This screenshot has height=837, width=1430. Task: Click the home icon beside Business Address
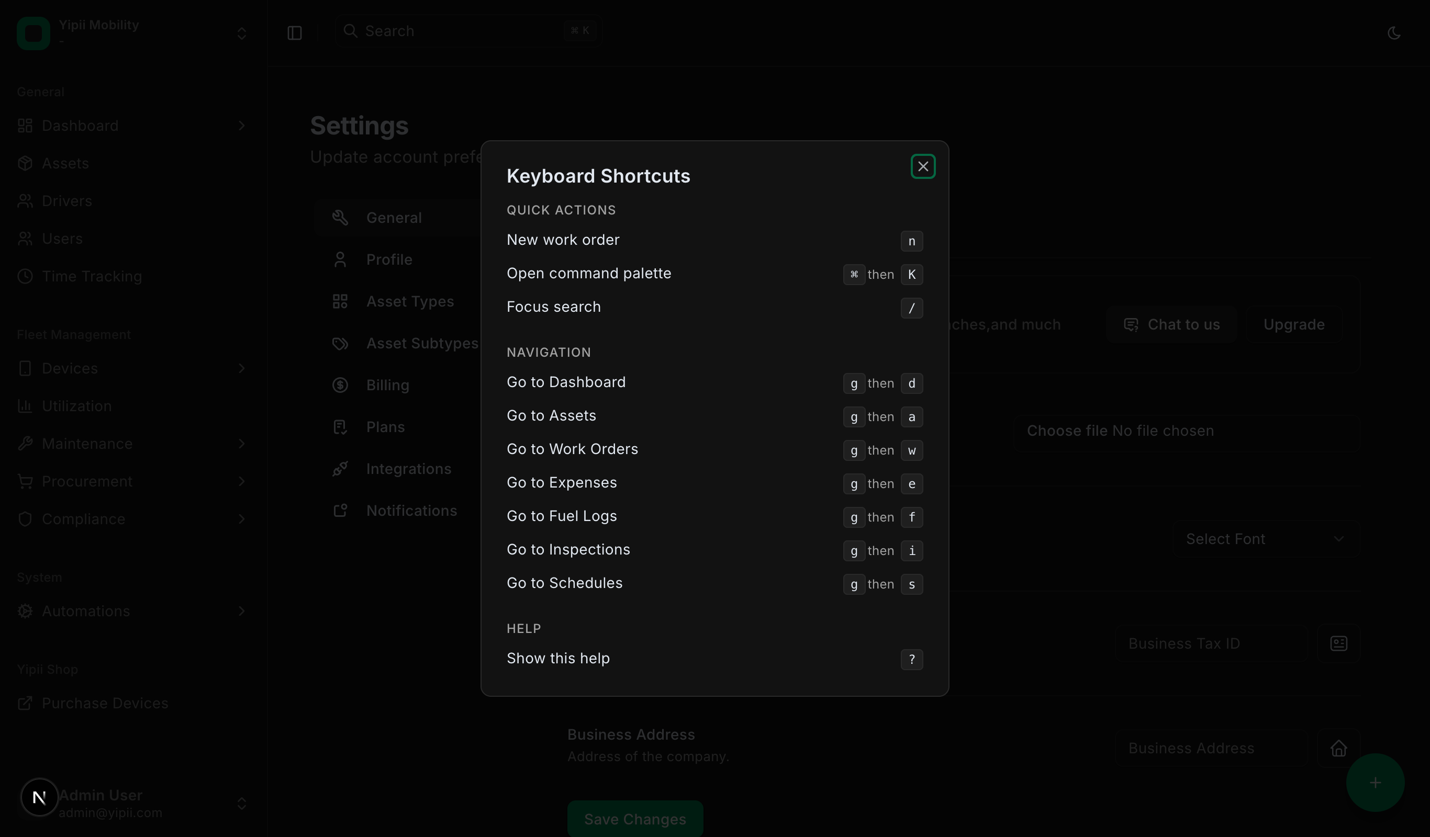(1338, 749)
